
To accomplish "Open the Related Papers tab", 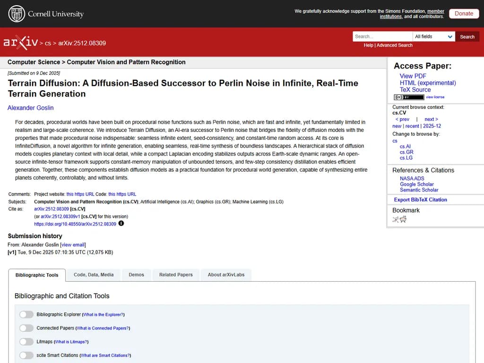I will 176,275.
